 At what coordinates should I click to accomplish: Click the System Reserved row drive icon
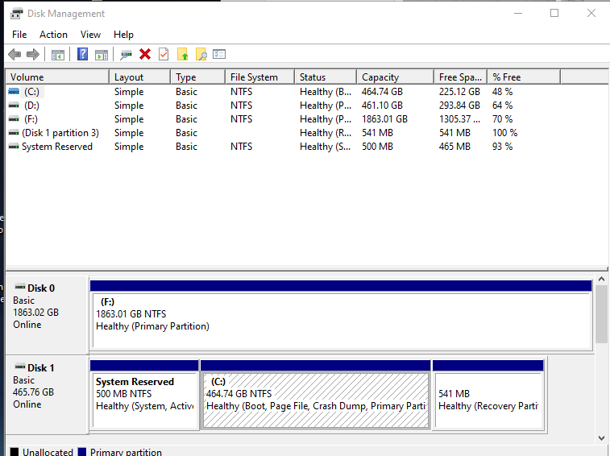[x=14, y=147]
